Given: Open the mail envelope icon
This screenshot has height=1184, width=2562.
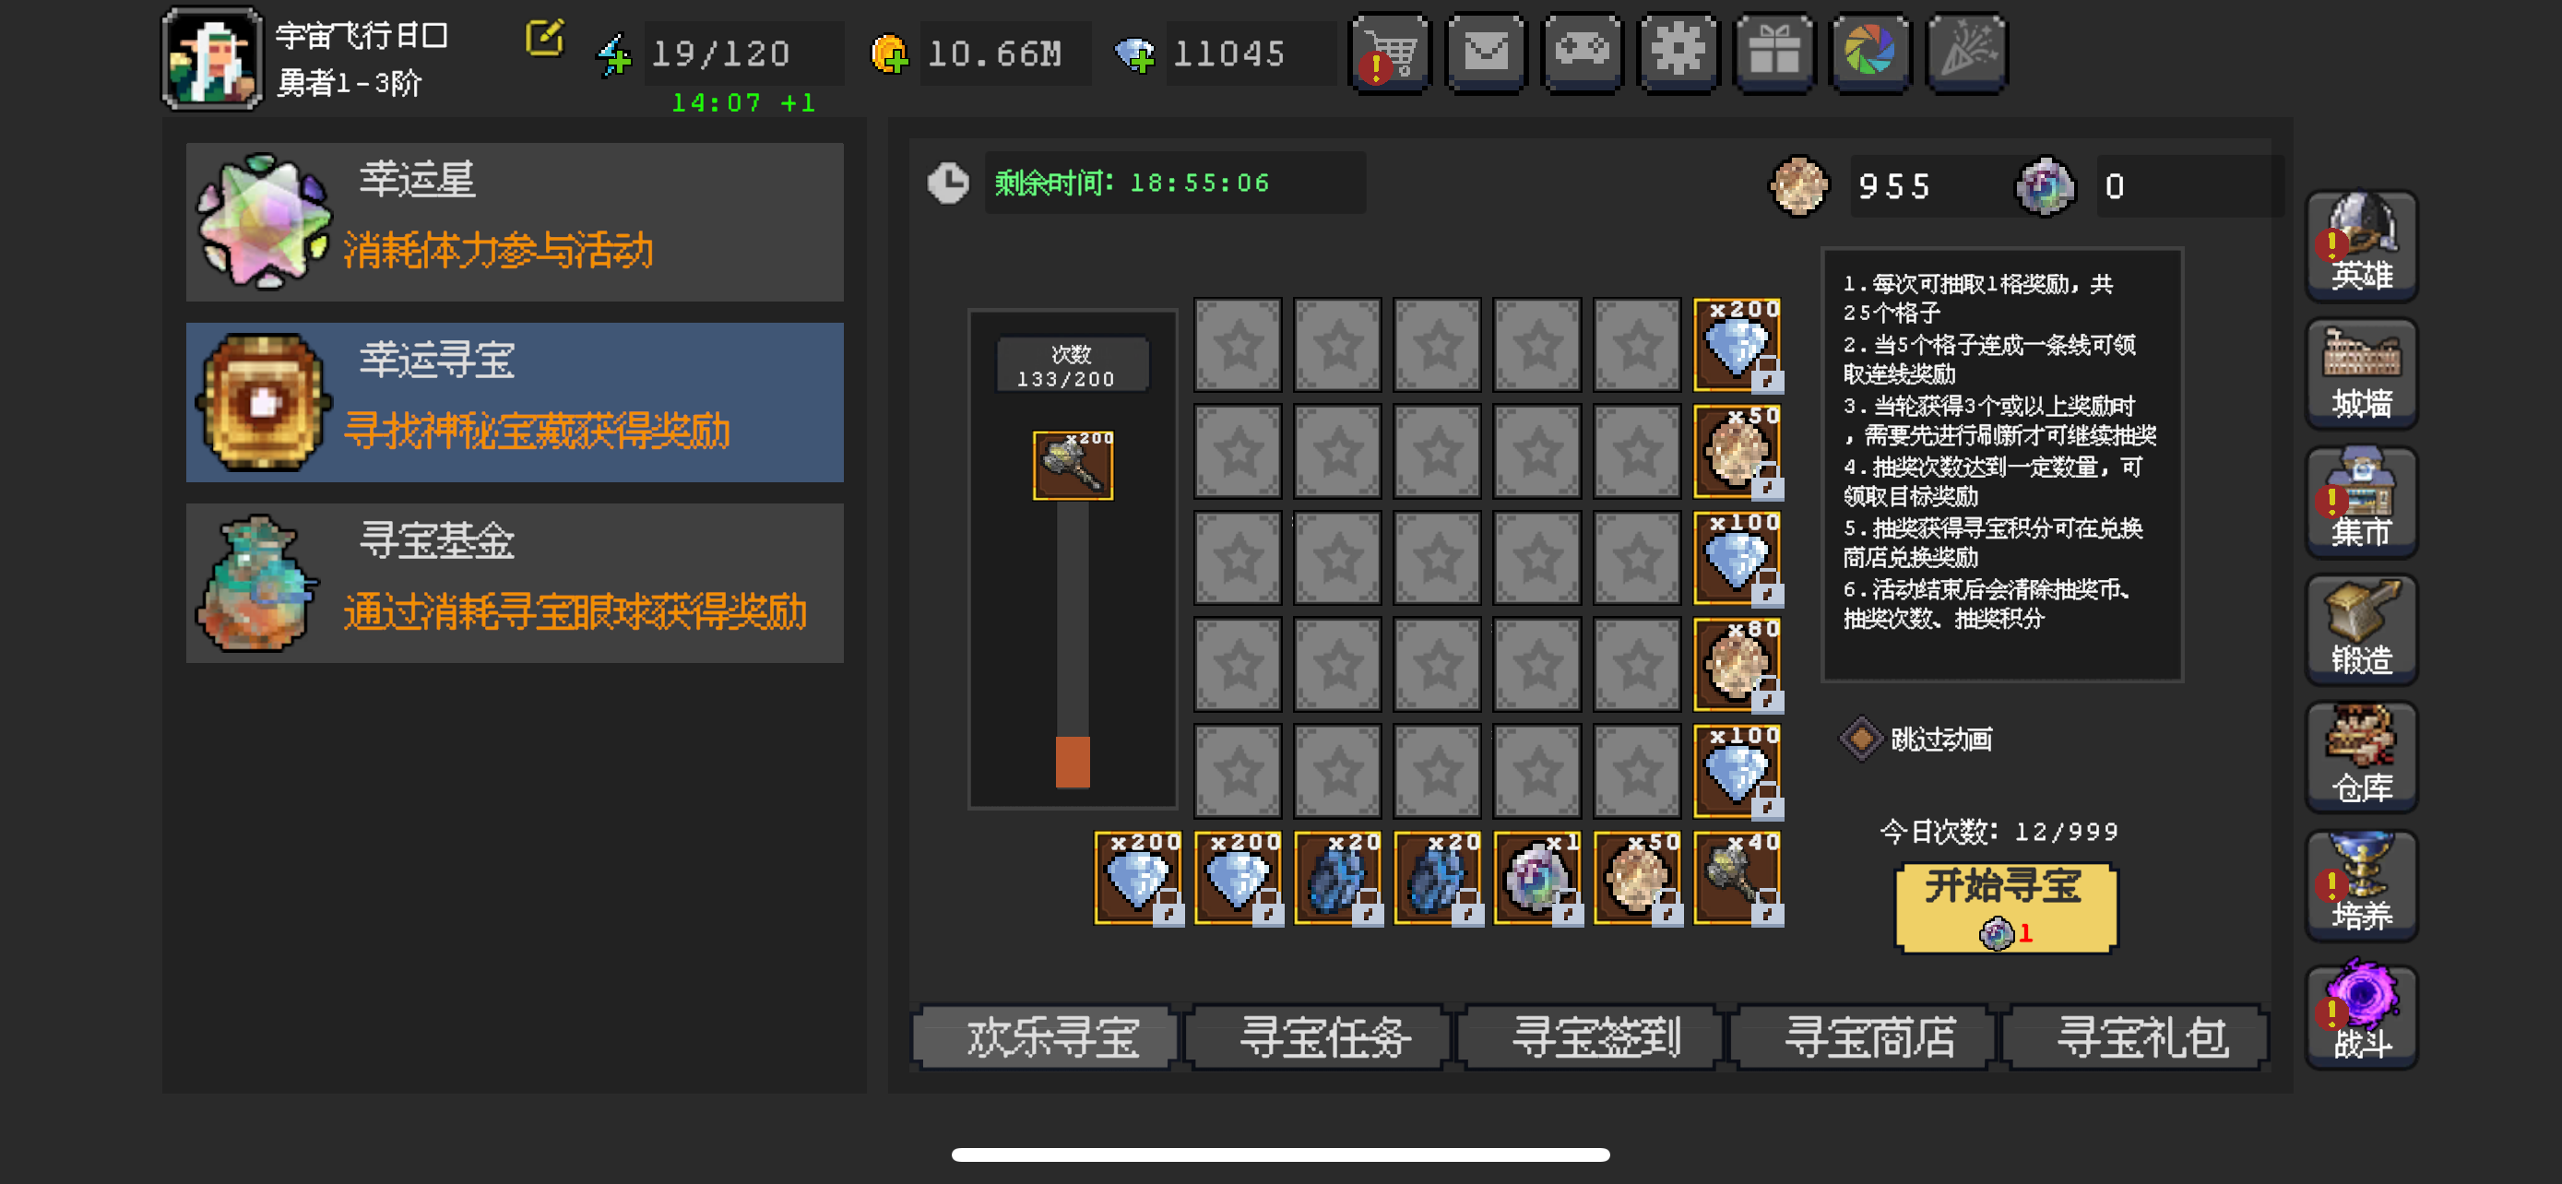Looking at the screenshot, I should click(x=1486, y=53).
